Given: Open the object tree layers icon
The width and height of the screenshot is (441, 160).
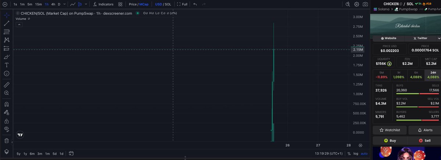Looking at the screenshot, I should (7, 152).
